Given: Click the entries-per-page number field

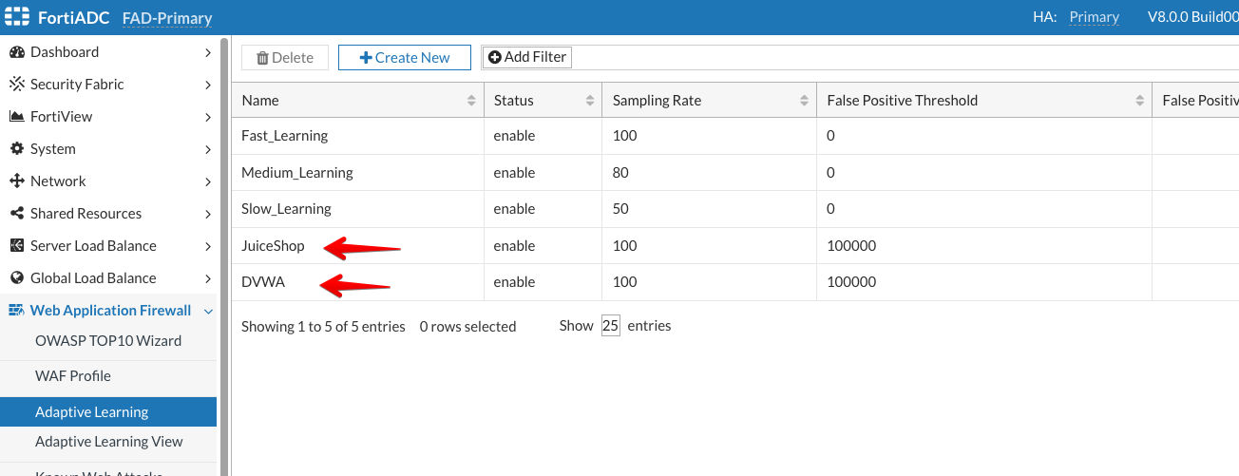Looking at the screenshot, I should tap(610, 326).
